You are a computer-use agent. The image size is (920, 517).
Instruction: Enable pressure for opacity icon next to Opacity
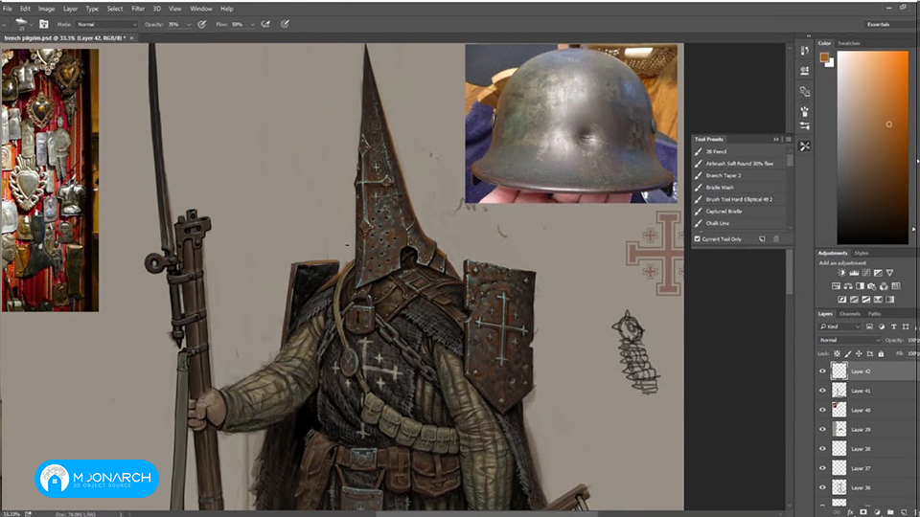pyautogui.click(x=202, y=24)
